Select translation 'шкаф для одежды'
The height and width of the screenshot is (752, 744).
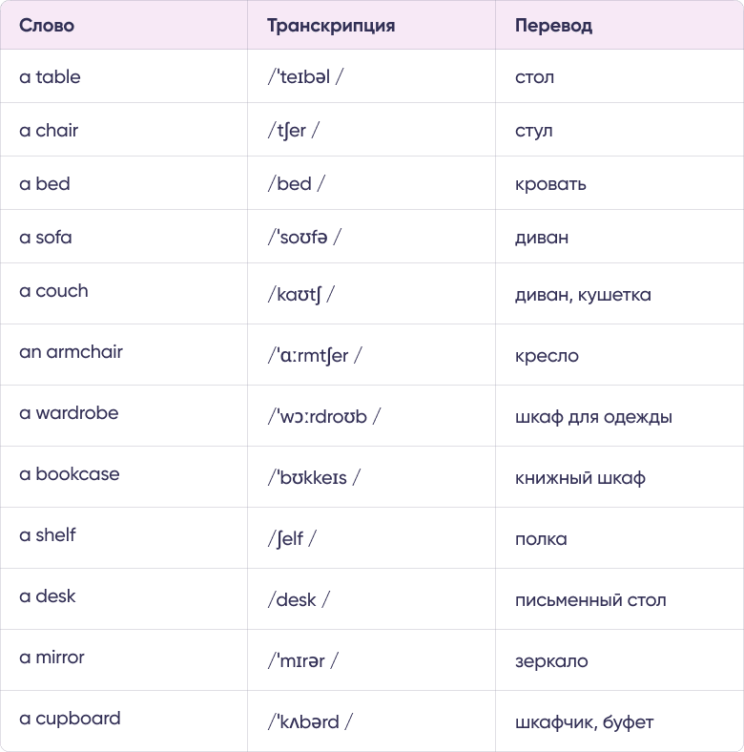(593, 417)
